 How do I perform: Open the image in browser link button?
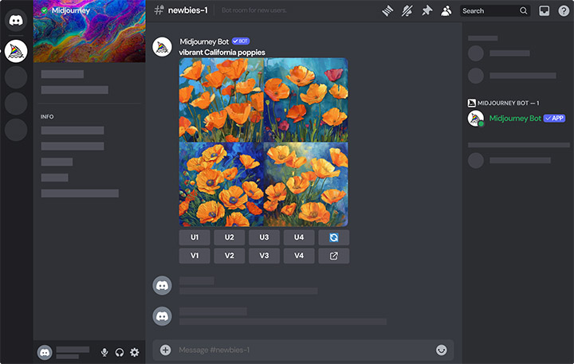(x=333, y=256)
